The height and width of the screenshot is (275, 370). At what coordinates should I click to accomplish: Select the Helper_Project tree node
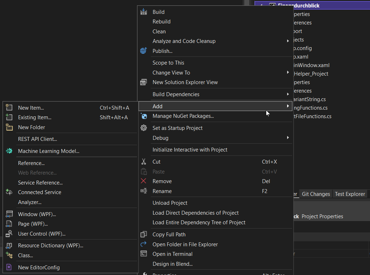[x=311, y=74]
